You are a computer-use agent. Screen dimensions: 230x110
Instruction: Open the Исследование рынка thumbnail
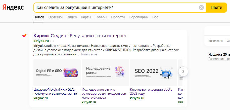[105, 73]
